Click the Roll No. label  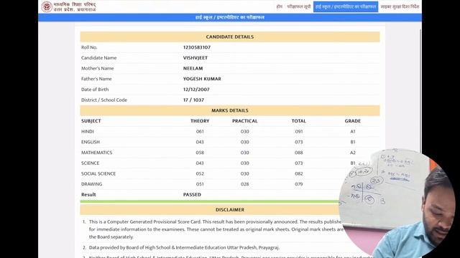coord(89,47)
